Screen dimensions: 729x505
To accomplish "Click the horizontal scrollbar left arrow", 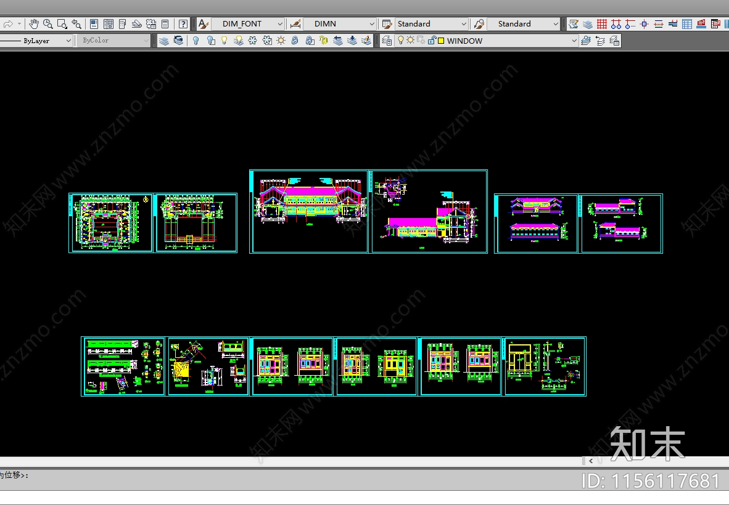I will [591, 461].
